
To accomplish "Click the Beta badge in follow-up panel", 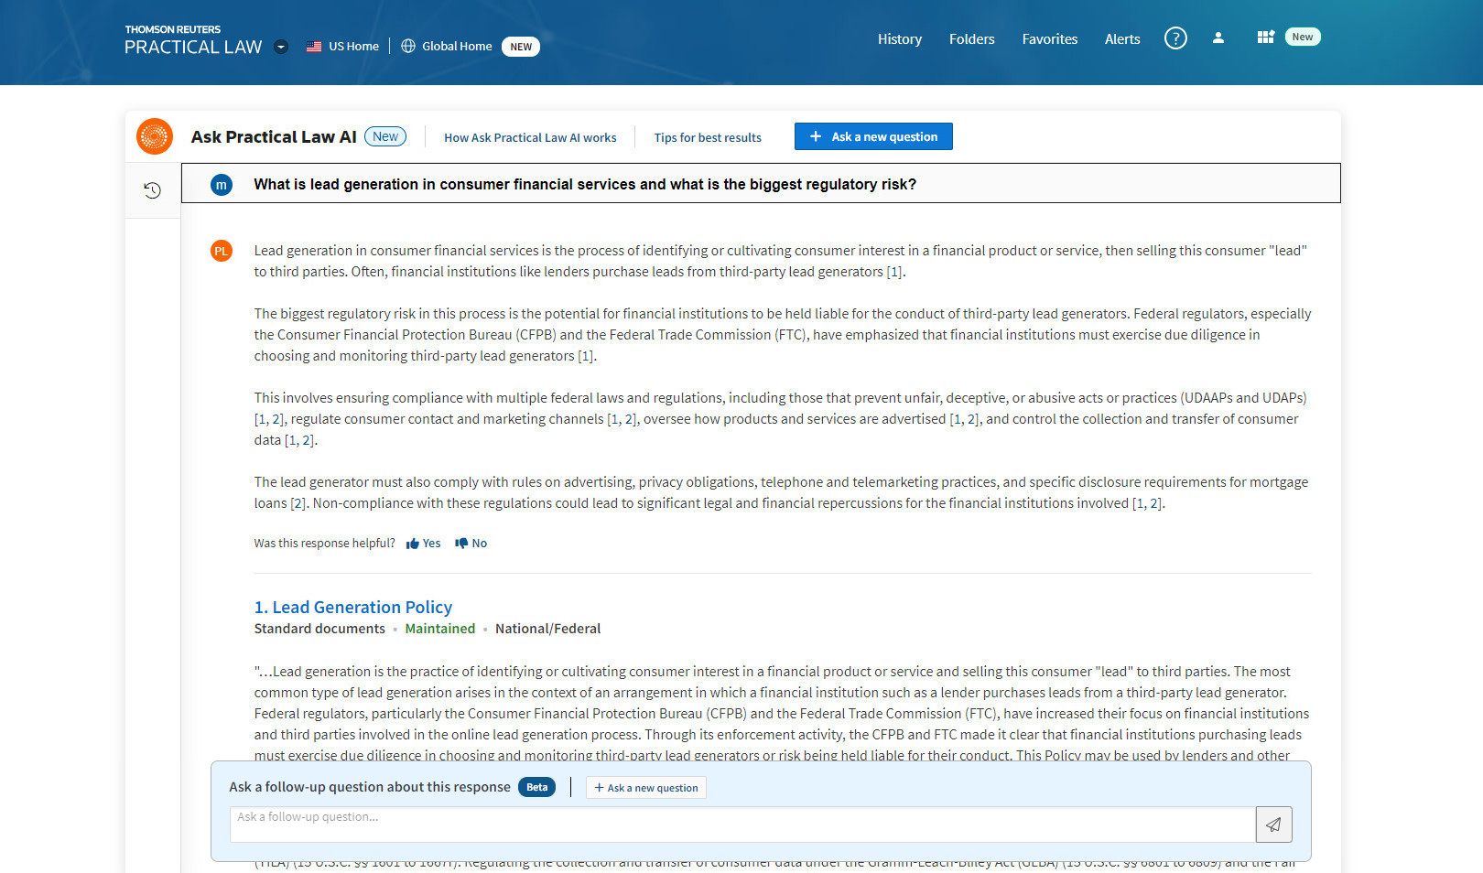I will 537,787.
